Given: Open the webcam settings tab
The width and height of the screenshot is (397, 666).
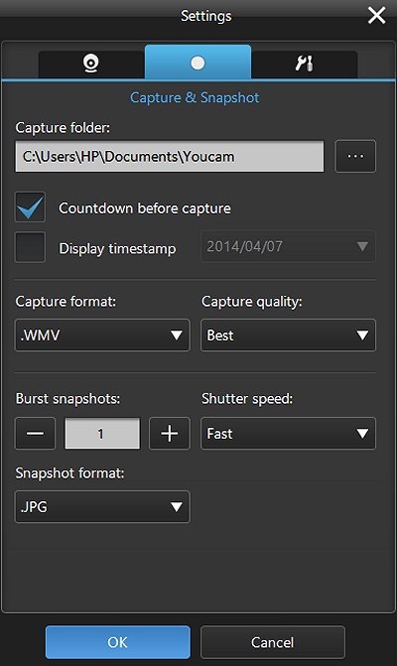Looking at the screenshot, I should pyautogui.click(x=91, y=64).
